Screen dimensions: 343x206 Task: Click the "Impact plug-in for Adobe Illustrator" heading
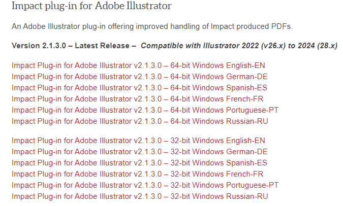click(x=91, y=7)
